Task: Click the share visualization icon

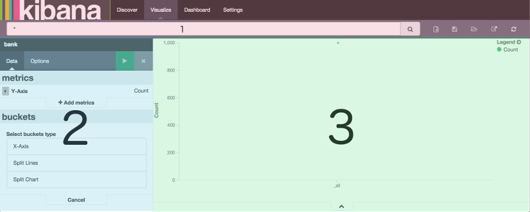Action: (494, 29)
